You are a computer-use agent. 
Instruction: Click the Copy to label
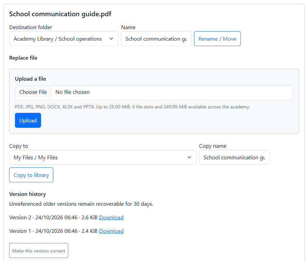(x=18, y=146)
